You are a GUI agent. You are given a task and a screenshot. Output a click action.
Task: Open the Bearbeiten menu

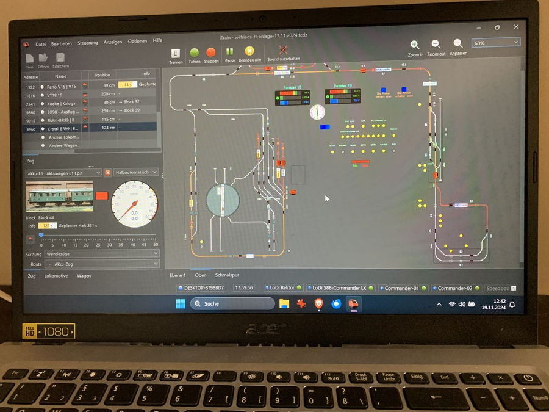(x=61, y=43)
